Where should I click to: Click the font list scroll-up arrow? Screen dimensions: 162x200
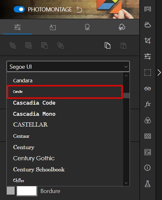[126, 76]
